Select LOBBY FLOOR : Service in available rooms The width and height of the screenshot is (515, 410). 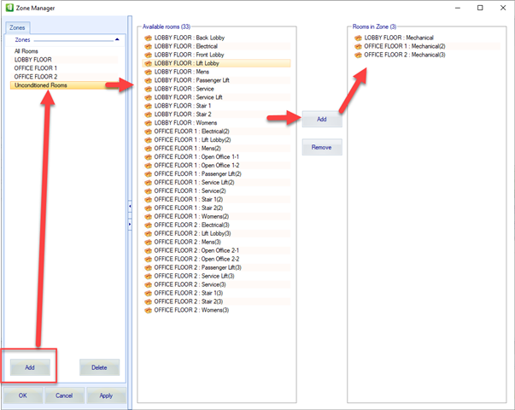216,89
